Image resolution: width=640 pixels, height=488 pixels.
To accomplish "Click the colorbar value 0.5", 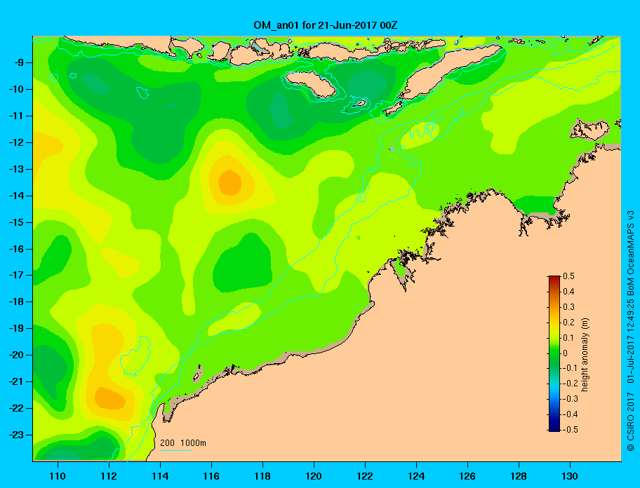I will tap(568, 276).
